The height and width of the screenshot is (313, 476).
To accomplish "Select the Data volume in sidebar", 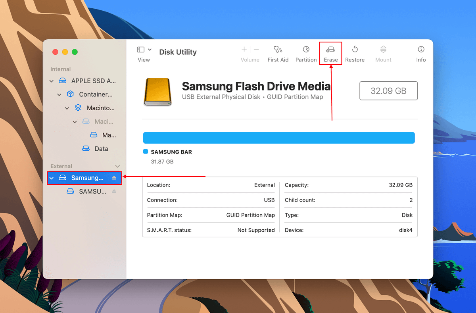I will 84,149.
